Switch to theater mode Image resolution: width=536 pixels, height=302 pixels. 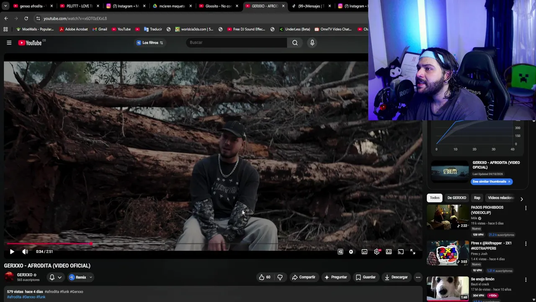[x=389, y=252]
